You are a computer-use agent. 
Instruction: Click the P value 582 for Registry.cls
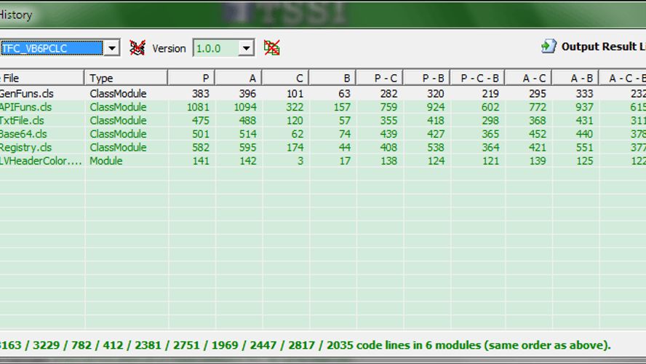click(201, 148)
